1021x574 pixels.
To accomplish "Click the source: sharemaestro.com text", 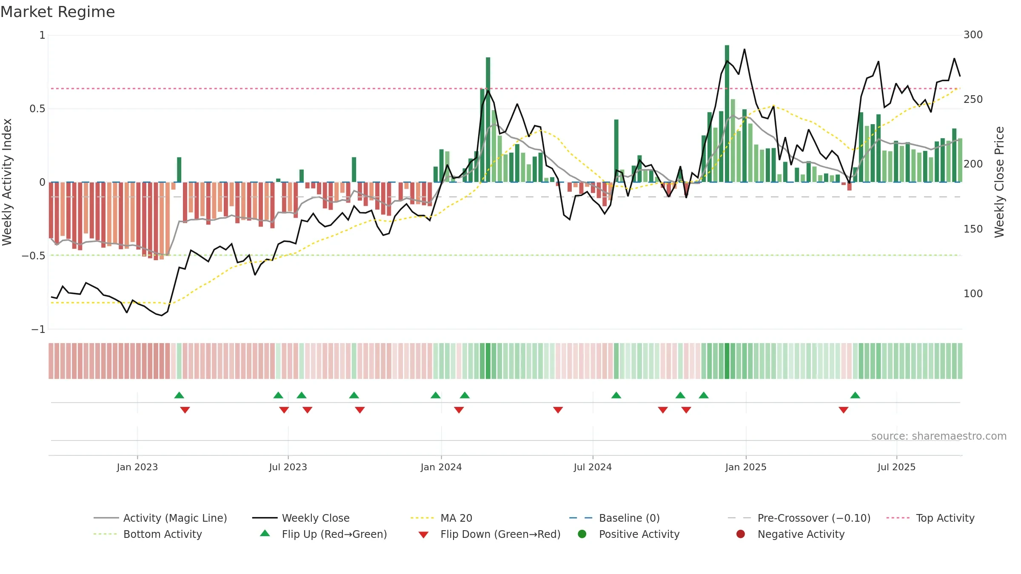I will pyautogui.click(x=938, y=436).
